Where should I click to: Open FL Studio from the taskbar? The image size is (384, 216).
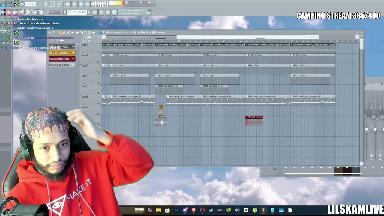[264, 210]
